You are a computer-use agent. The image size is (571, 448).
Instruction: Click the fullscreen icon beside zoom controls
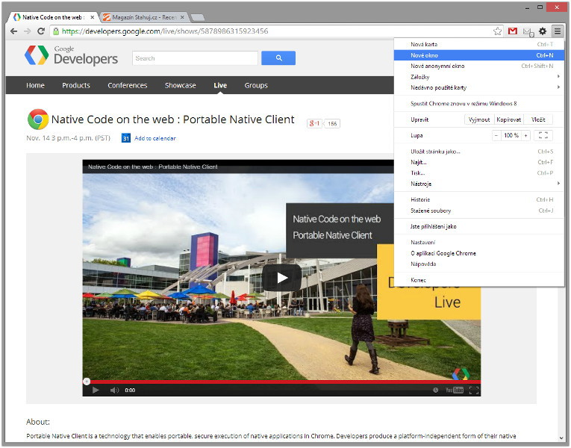[543, 135]
